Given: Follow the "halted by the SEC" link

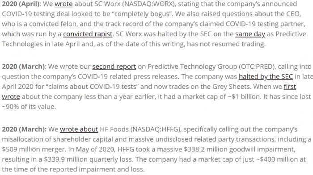Looking at the screenshot, I should pyautogui.click(x=266, y=76).
